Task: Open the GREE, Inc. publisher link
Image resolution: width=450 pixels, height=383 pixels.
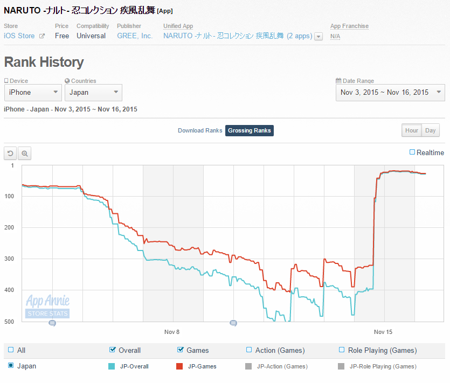Action: click(135, 36)
